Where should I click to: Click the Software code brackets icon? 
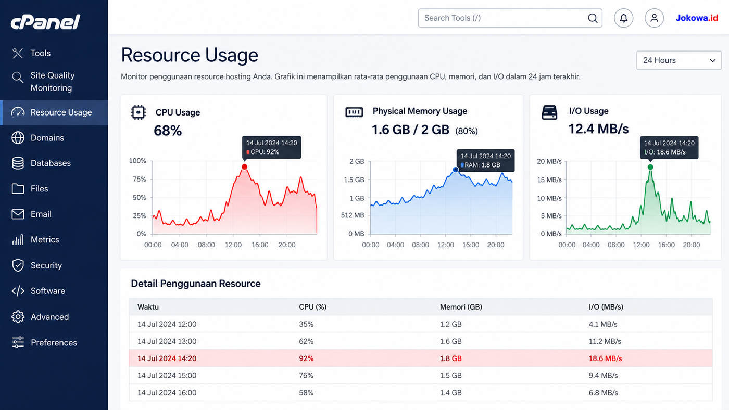[x=18, y=291]
